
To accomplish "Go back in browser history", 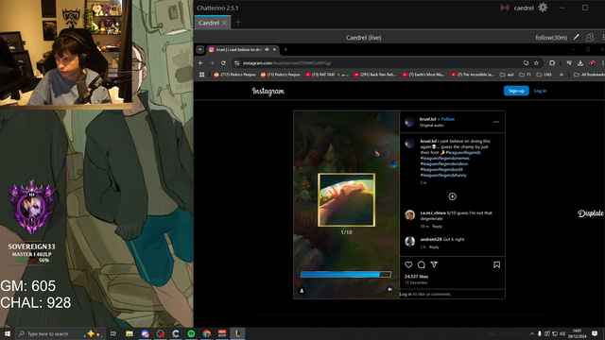I will pos(200,63).
